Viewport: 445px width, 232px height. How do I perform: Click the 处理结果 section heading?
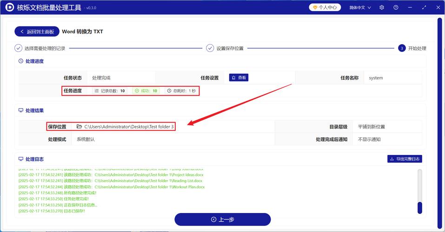34,110
